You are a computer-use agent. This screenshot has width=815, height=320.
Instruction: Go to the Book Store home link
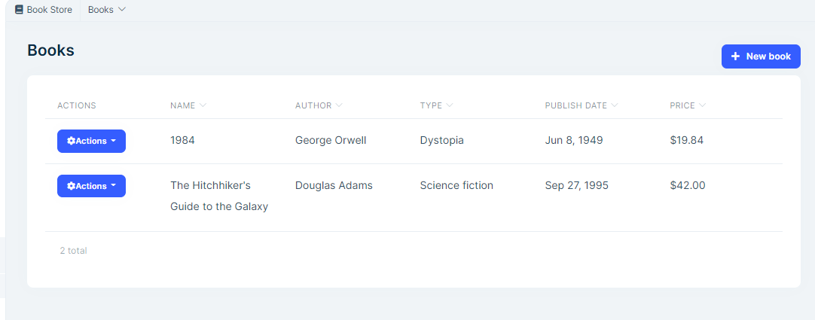click(x=49, y=10)
